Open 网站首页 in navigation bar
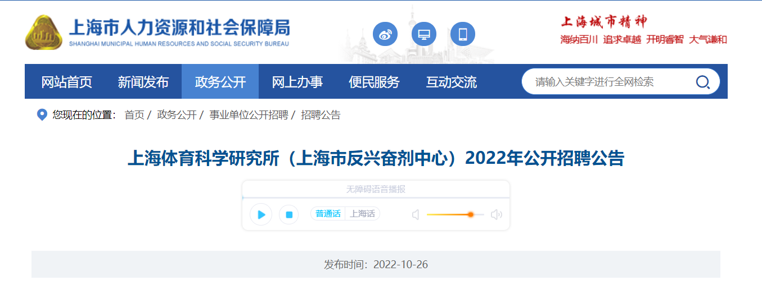Image resolution: width=762 pixels, height=285 pixels. pyautogui.click(x=66, y=82)
